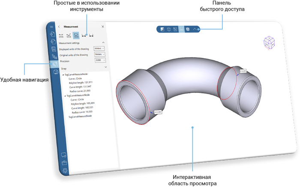Click first icon in quick access toolbar
This screenshot has height=187, width=300.
[162, 29]
